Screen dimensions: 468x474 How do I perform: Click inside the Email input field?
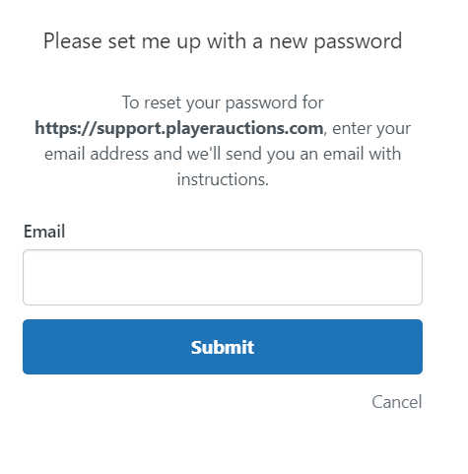click(223, 277)
